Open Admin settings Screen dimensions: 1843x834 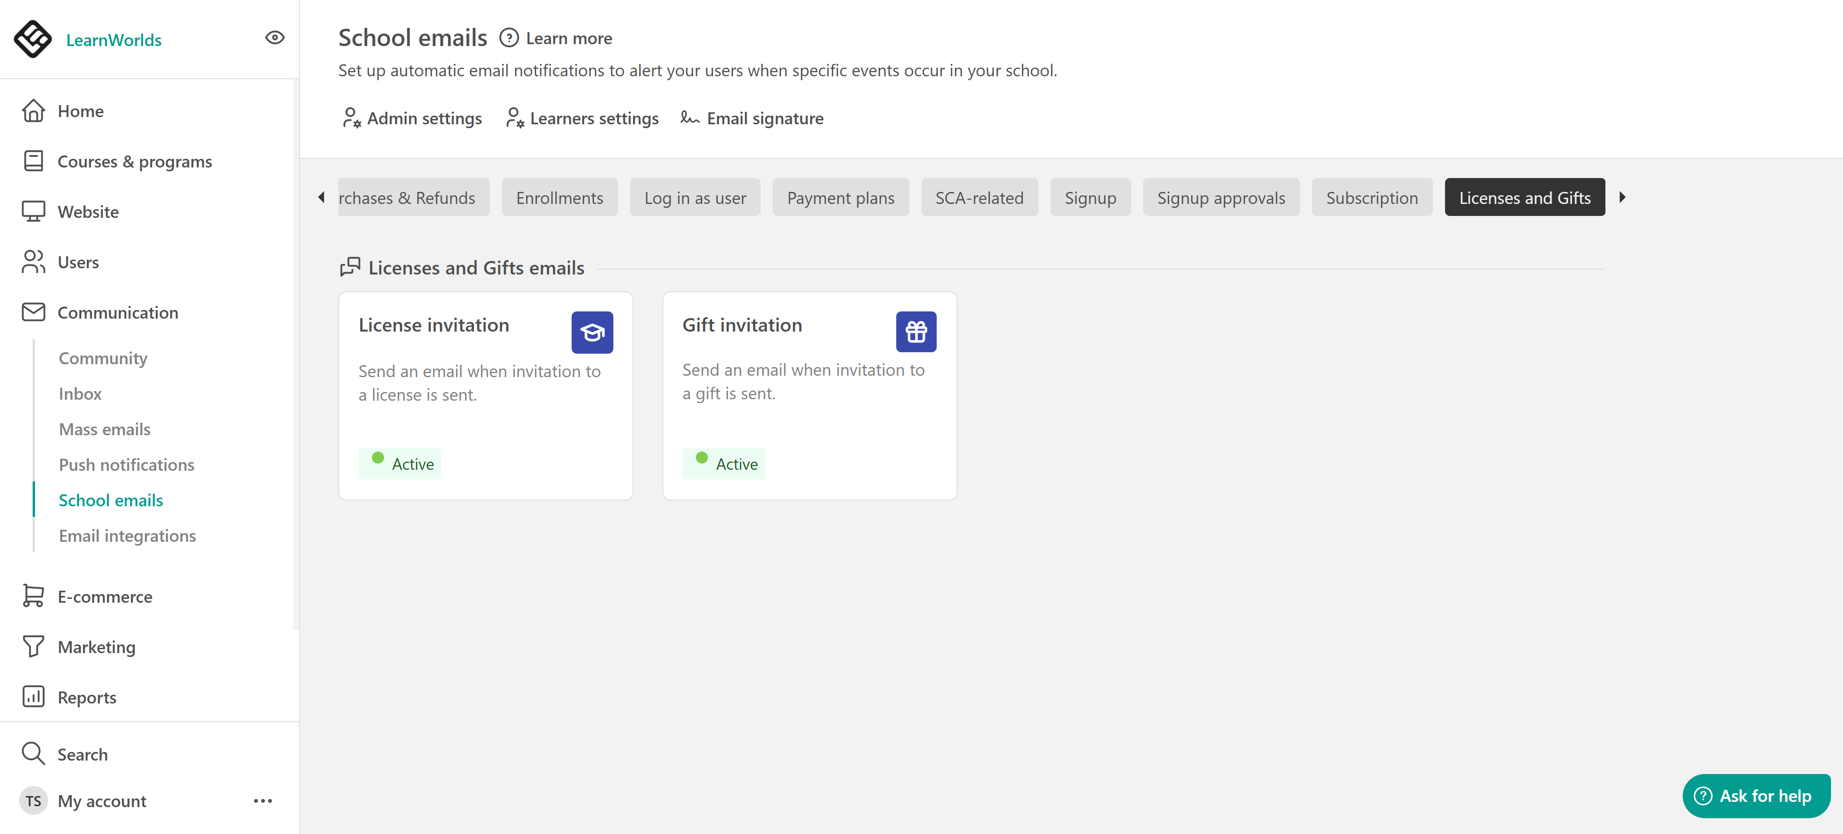[x=412, y=118]
